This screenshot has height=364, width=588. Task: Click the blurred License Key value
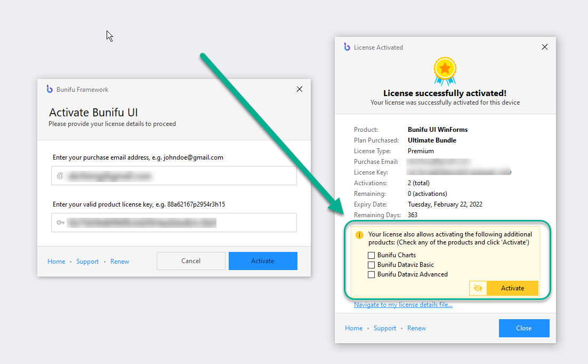(459, 172)
